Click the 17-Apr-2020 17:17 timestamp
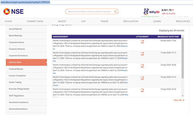The image size is (193, 115). click(x=168, y=53)
